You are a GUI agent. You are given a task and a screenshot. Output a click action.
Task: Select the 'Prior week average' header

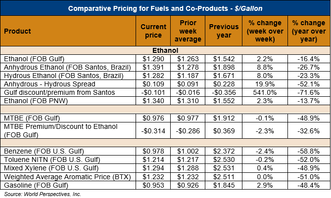(x=188, y=31)
